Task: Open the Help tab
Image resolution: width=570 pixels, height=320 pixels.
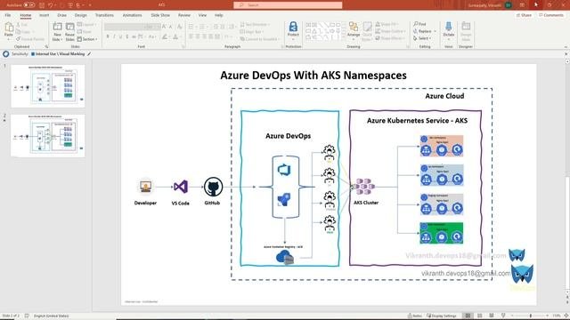Action: [x=218, y=15]
